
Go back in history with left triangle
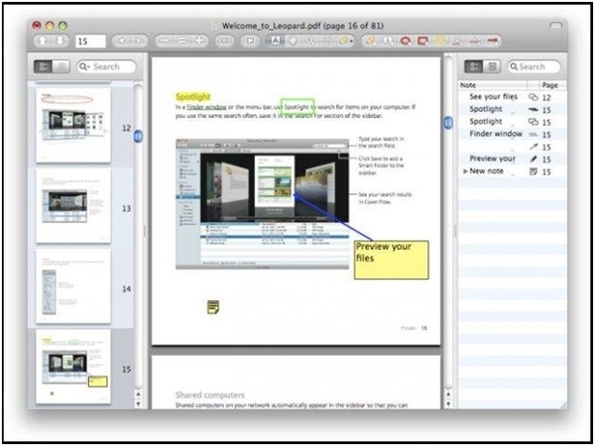click(121, 41)
